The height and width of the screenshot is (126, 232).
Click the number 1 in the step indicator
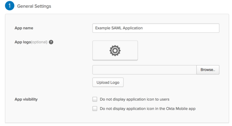[10, 6]
